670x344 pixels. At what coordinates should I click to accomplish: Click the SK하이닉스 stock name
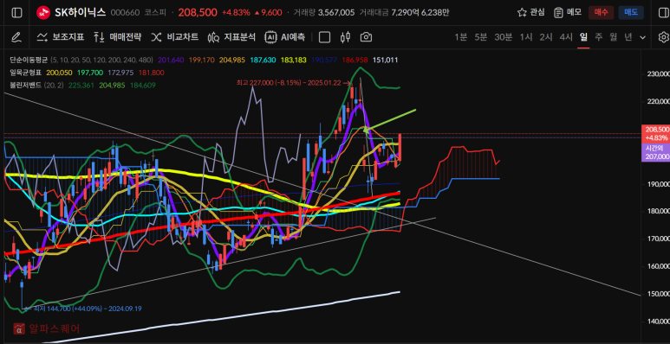pos(81,12)
